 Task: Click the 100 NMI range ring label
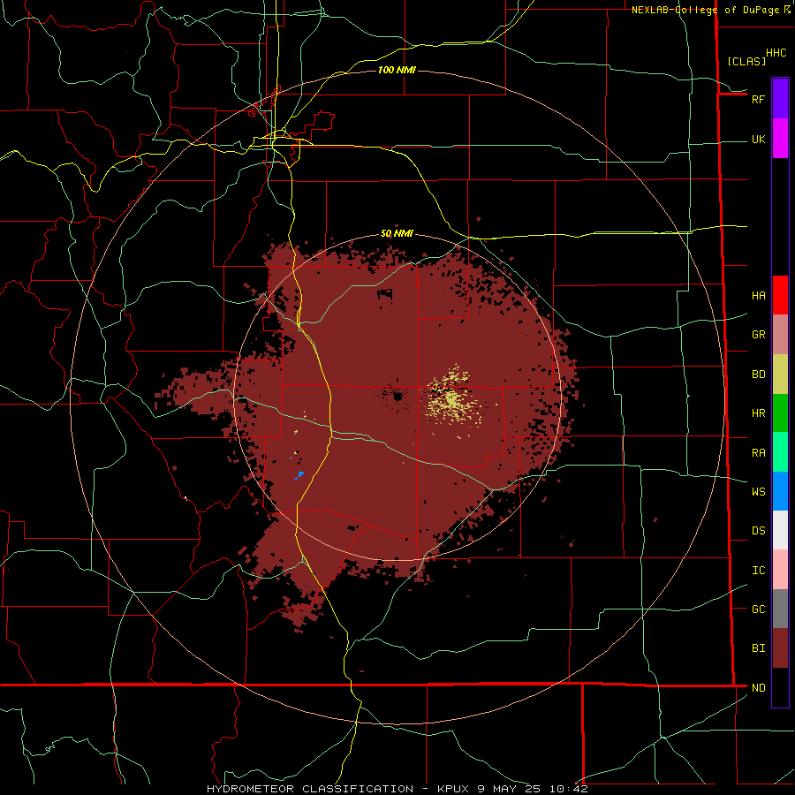pyautogui.click(x=397, y=70)
